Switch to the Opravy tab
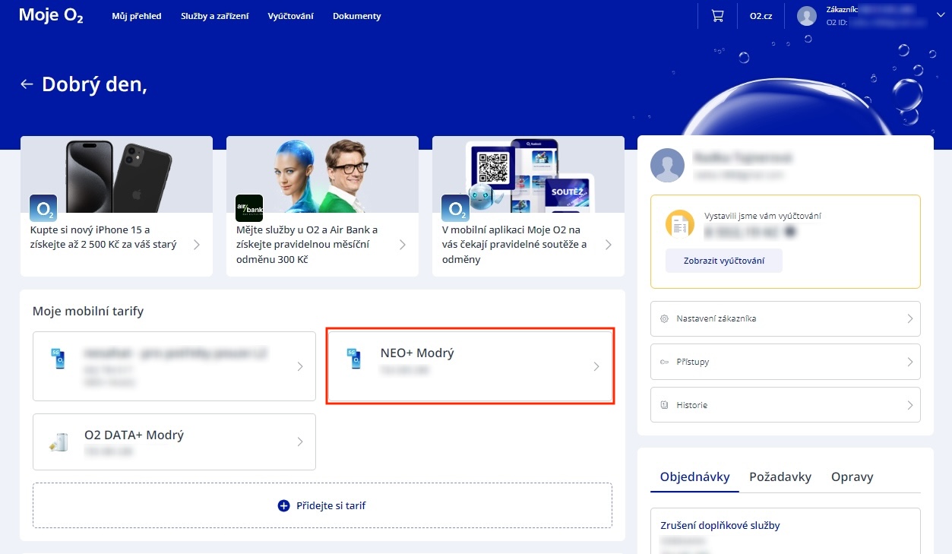This screenshot has width=952, height=554. point(852,476)
